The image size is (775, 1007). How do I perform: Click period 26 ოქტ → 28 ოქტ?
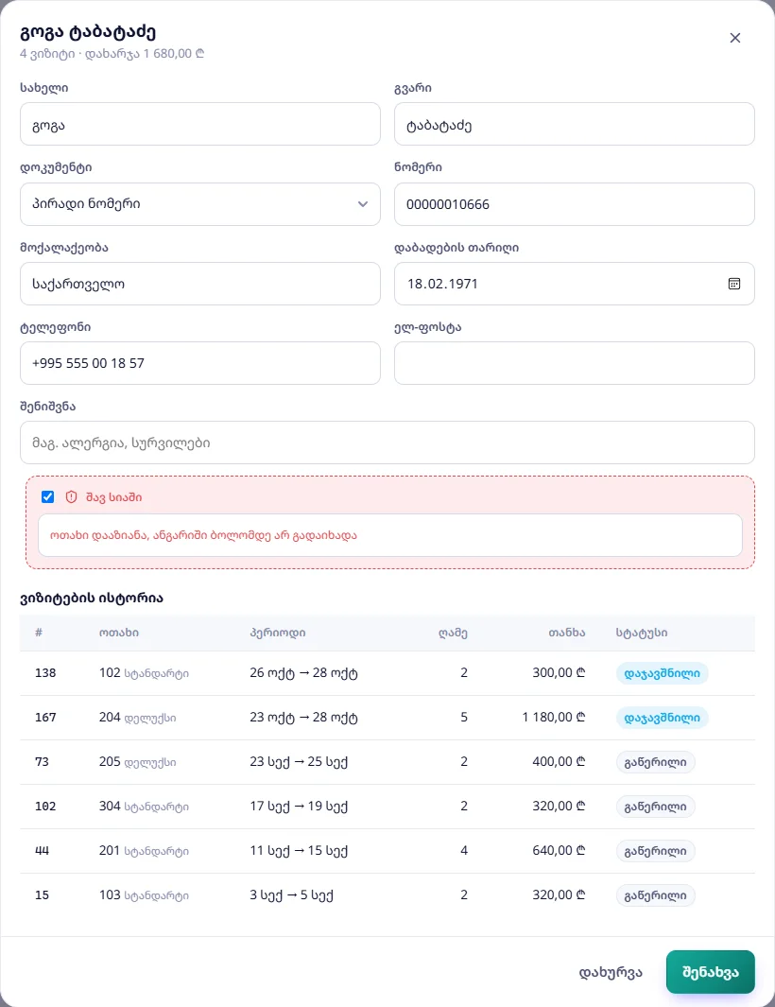point(303,673)
